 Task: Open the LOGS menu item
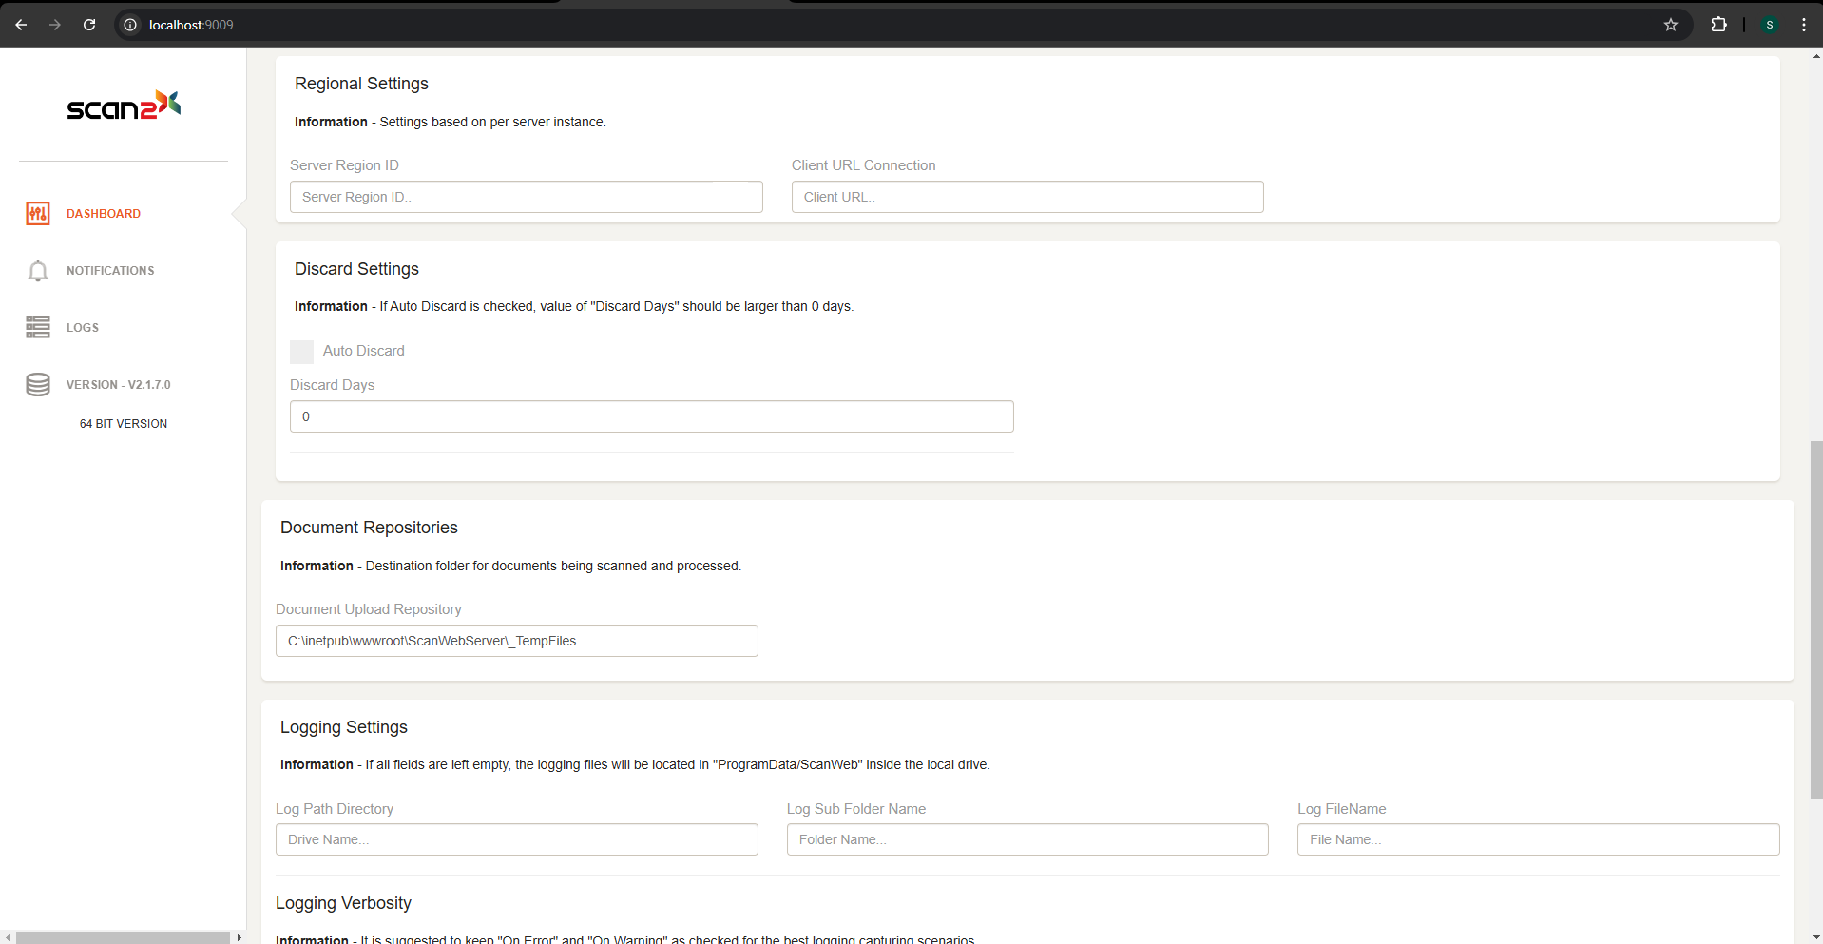point(83,328)
